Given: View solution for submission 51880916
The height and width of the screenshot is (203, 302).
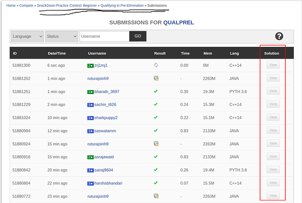Looking at the screenshot, I should click(x=273, y=156).
